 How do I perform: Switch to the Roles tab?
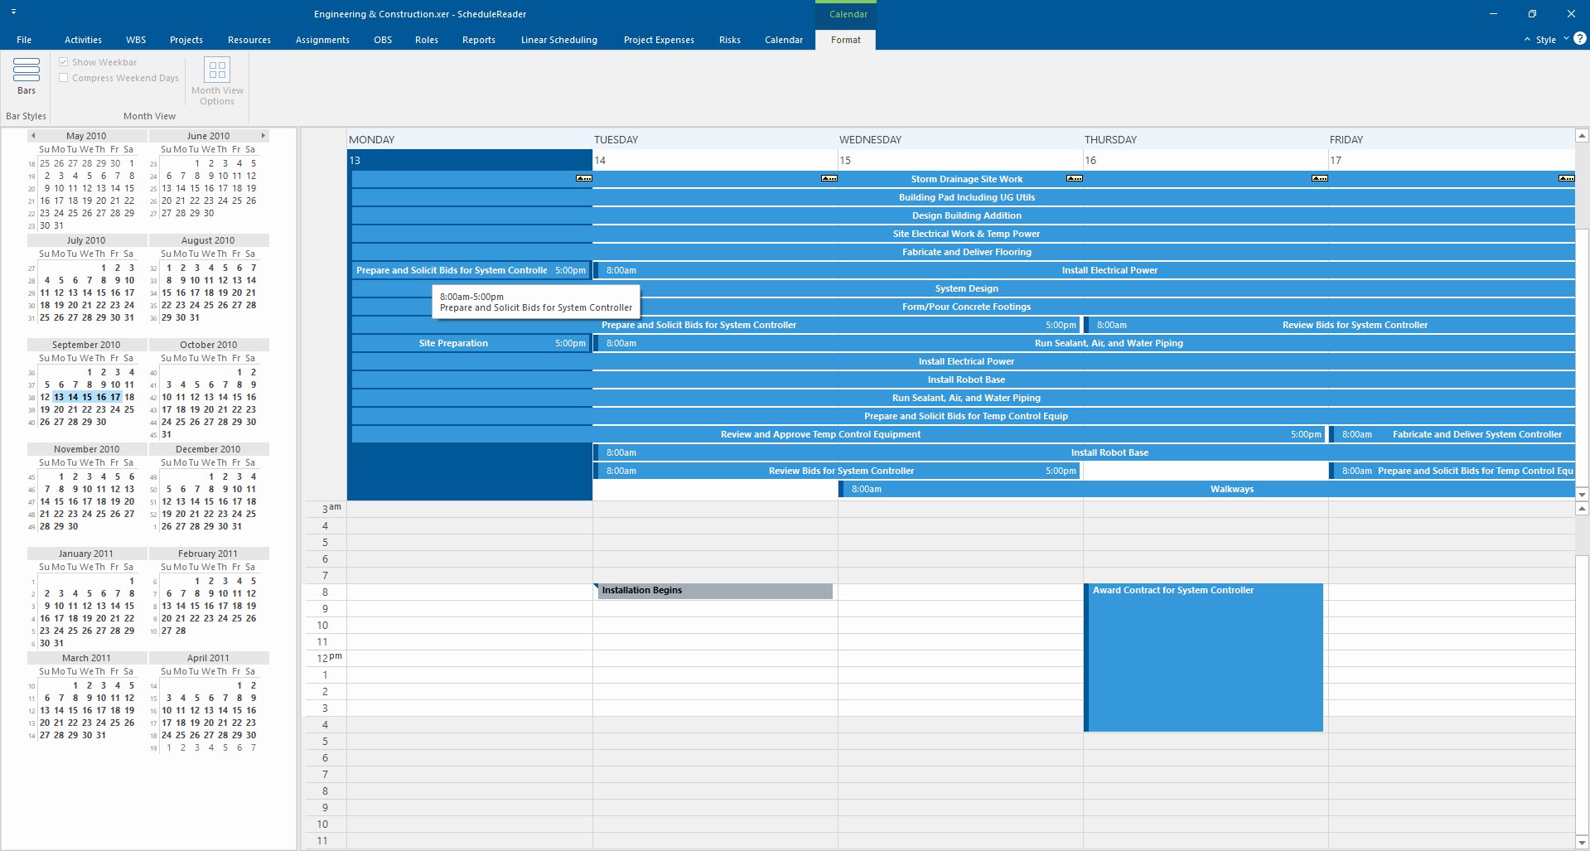tap(427, 40)
